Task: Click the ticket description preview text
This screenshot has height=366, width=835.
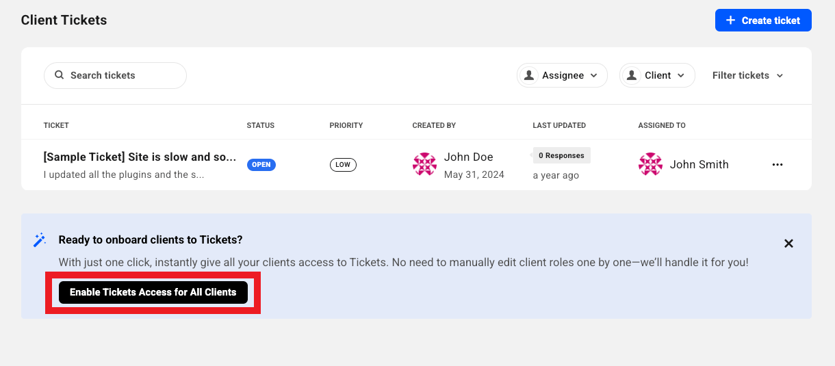Action: [124, 174]
